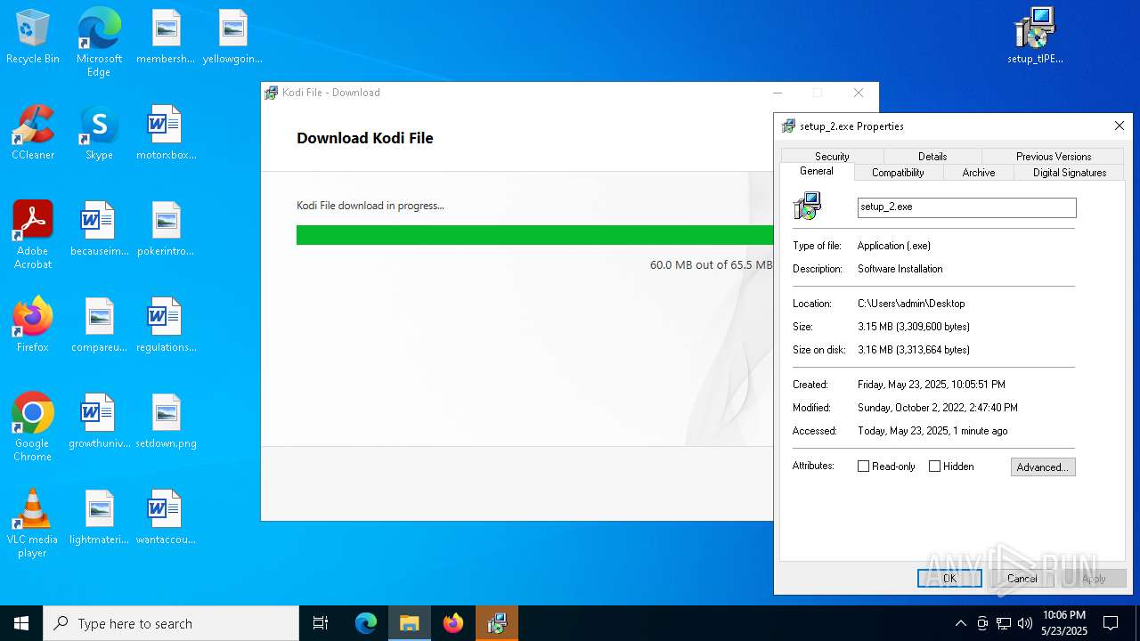Minimize the Kodi File - Download window
Image resolution: width=1140 pixels, height=641 pixels.
tap(777, 93)
